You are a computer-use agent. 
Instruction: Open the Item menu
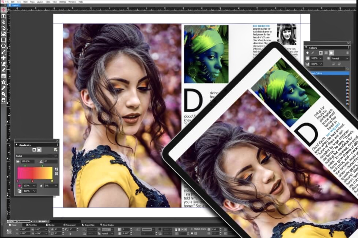point(25,2)
